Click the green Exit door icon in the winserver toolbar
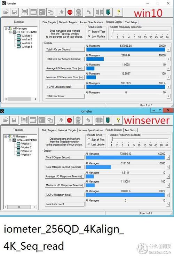174x257 pixels. click(x=108, y=120)
